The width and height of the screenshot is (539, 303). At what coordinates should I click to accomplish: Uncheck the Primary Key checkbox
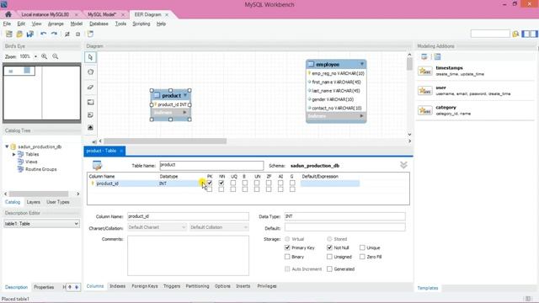click(x=287, y=247)
